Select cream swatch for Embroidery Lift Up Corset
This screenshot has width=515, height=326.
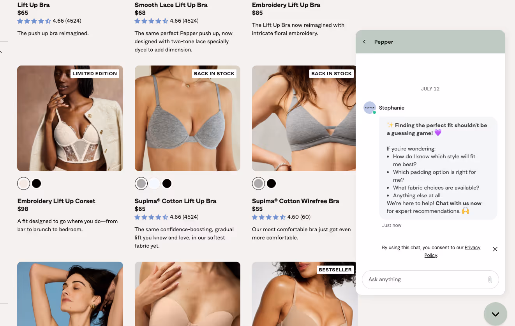click(x=24, y=183)
